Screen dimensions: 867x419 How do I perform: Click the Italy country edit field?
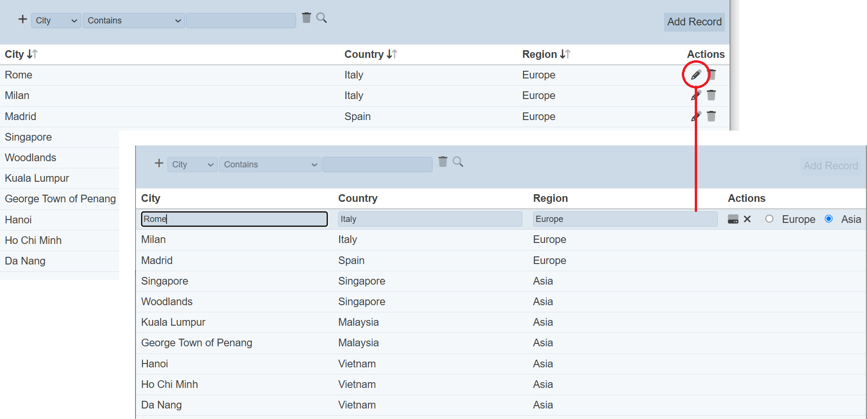pyautogui.click(x=430, y=219)
